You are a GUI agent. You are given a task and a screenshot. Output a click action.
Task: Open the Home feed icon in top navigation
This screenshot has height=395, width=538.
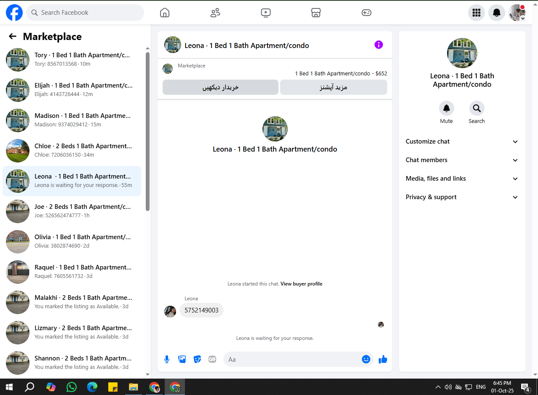pos(165,13)
